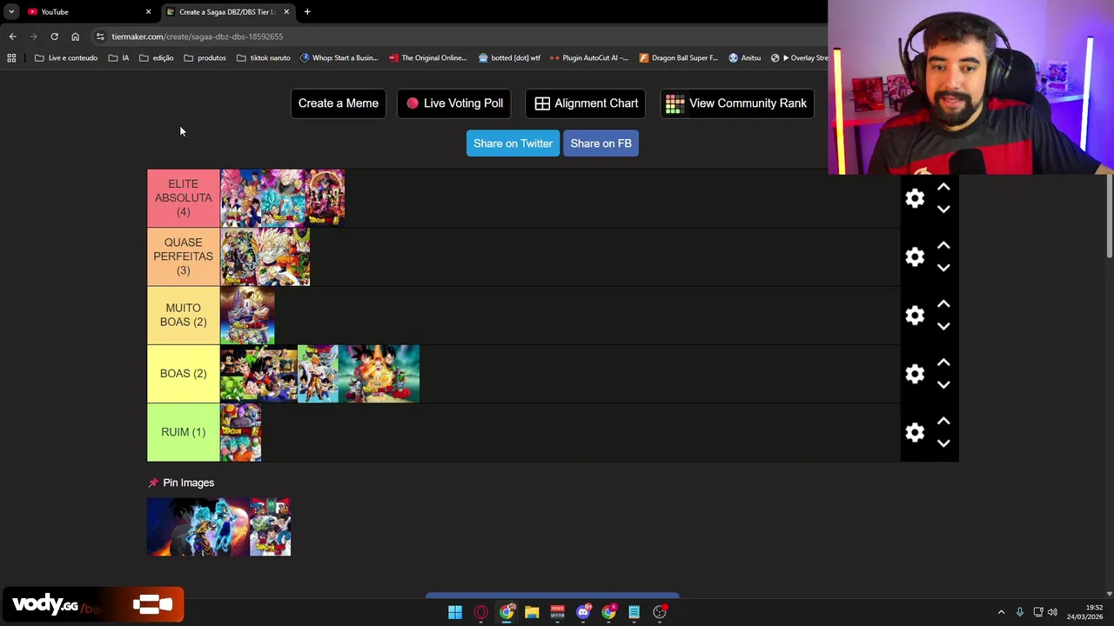
Task: Open a new browser tab
Action: pos(307,12)
